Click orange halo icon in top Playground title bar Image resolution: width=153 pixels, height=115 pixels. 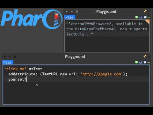(145, 11)
